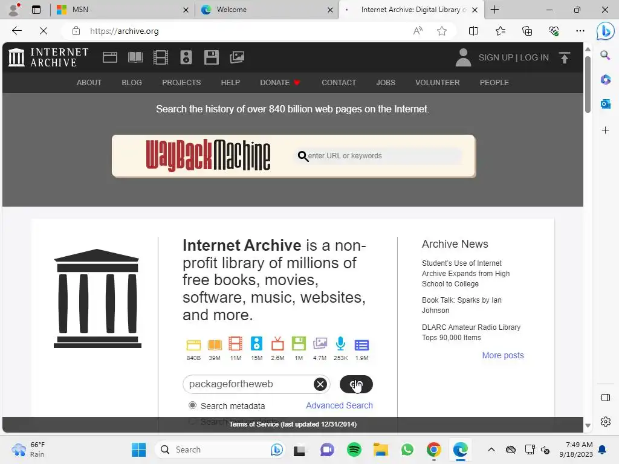Click the LOG IN link
Image resolution: width=619 pixels, height=464 pixels.
(x=534, y=57)
